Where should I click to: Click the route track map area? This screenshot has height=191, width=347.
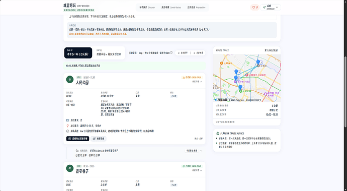[247, 78]
